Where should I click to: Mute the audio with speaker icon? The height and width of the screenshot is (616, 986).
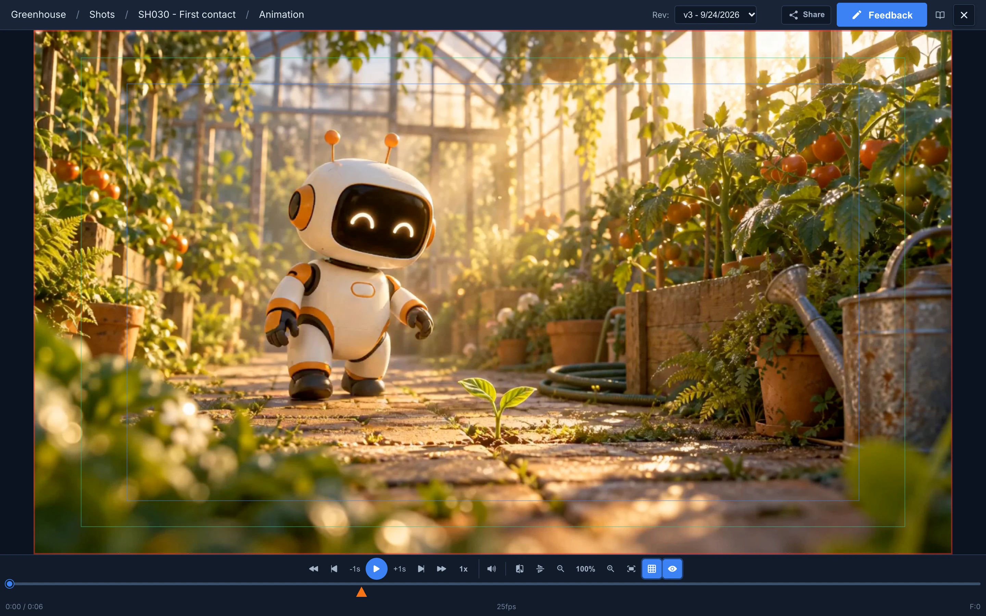tap(491, 569)
